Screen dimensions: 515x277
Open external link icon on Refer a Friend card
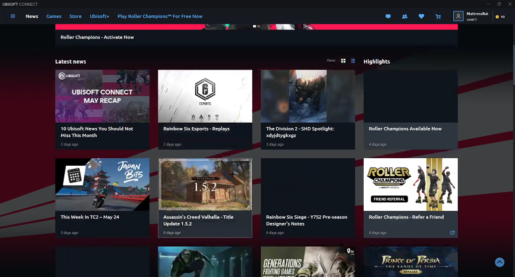pos(453,233)
